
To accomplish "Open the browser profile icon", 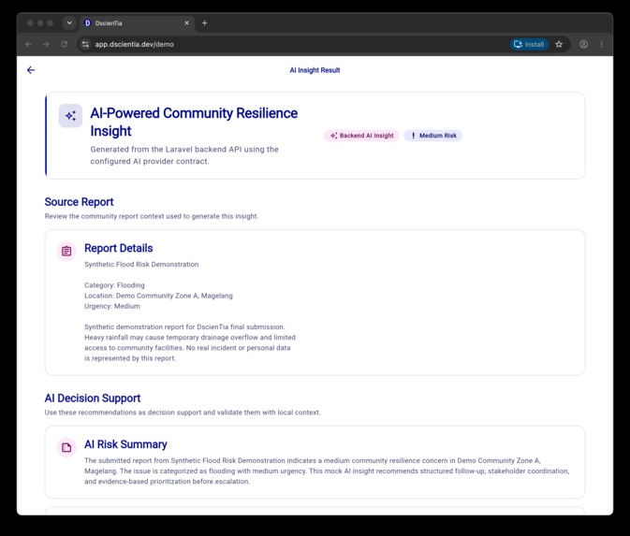I will pyautogui.click(x=583, y=44).
